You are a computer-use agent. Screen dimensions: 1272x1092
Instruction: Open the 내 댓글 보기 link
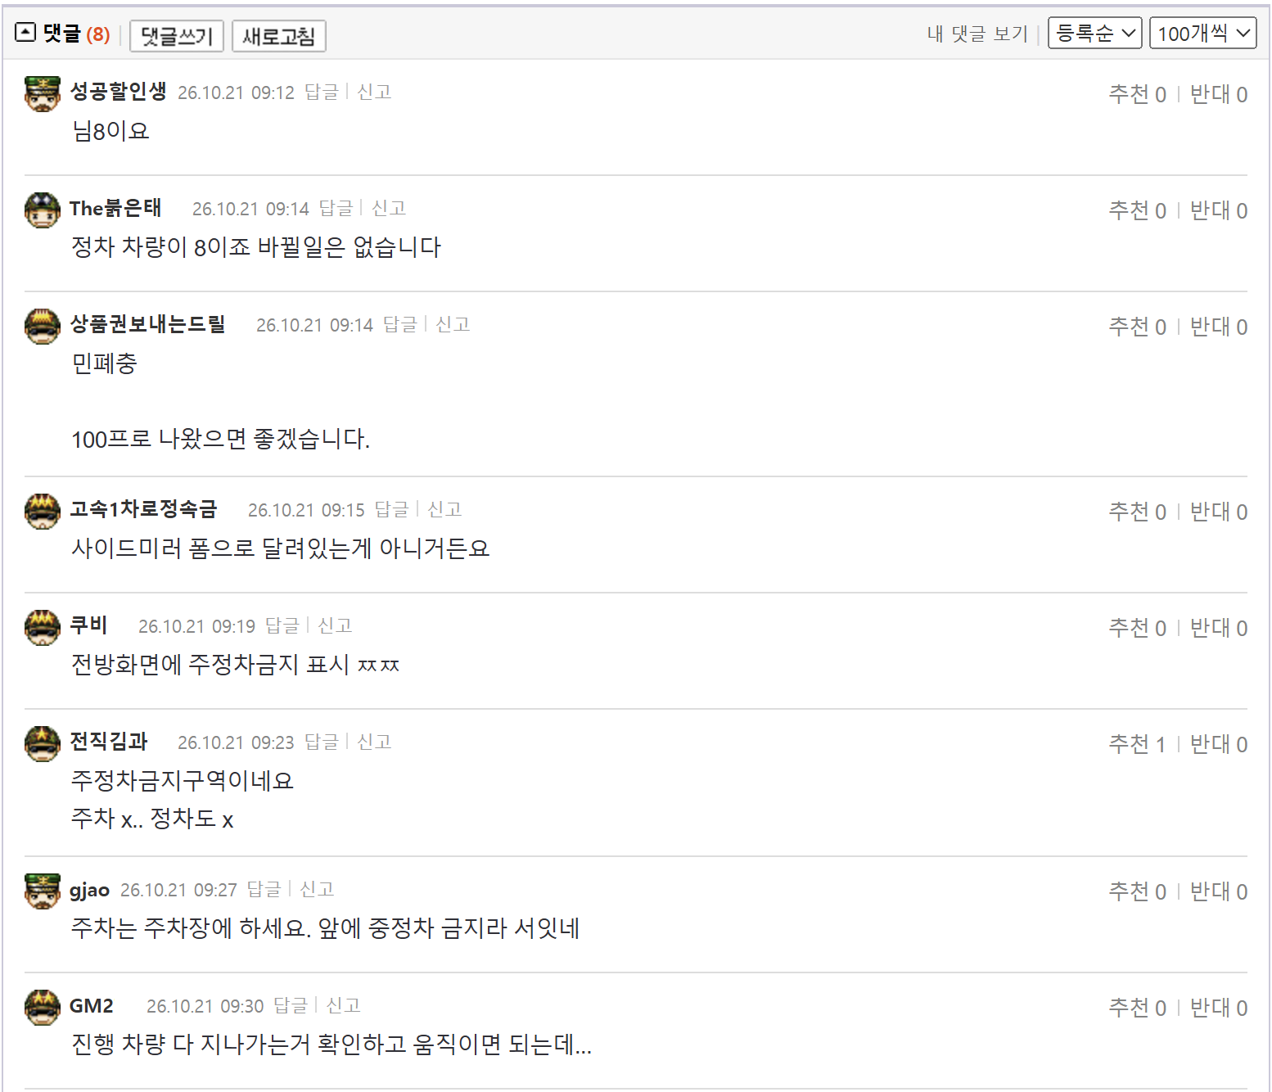[x=977, y=34]
